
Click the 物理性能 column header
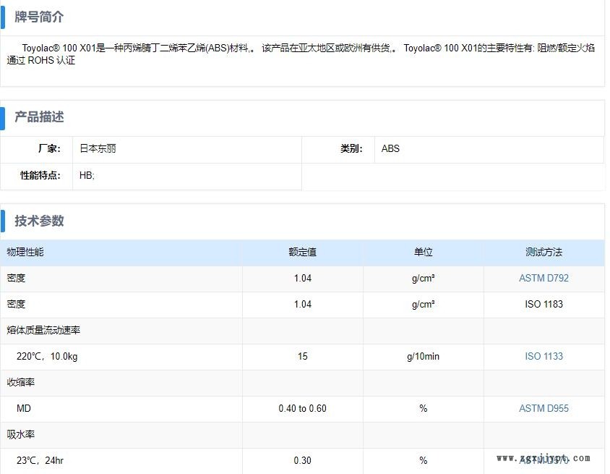tap(25, 252)
